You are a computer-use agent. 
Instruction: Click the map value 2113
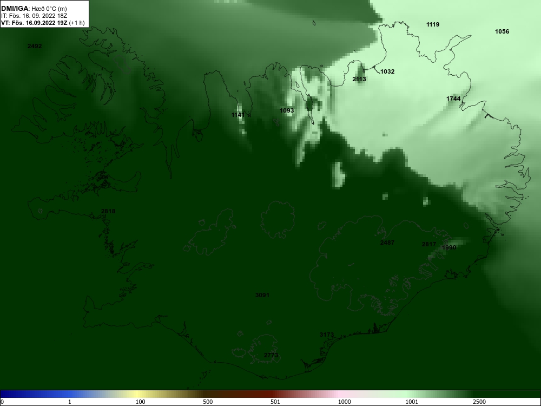point(359,79)
